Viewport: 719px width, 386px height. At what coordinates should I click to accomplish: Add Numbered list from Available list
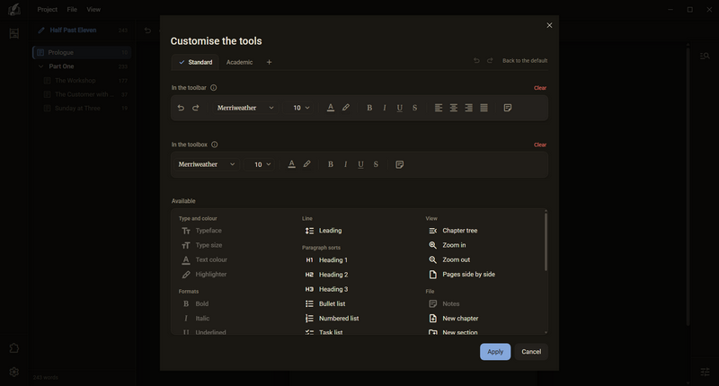(x=332, y=319)
